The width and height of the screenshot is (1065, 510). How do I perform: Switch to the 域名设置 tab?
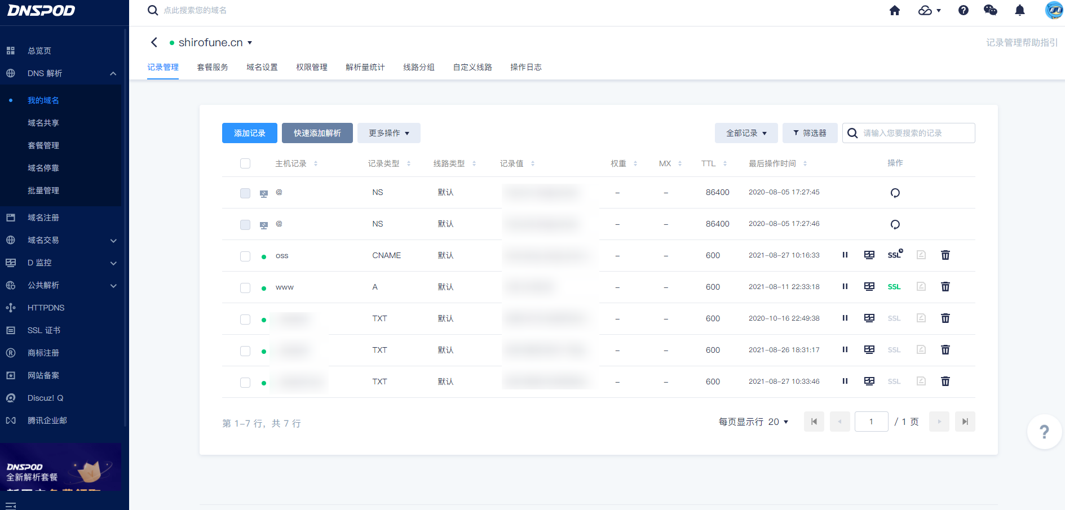coord(262,67)
